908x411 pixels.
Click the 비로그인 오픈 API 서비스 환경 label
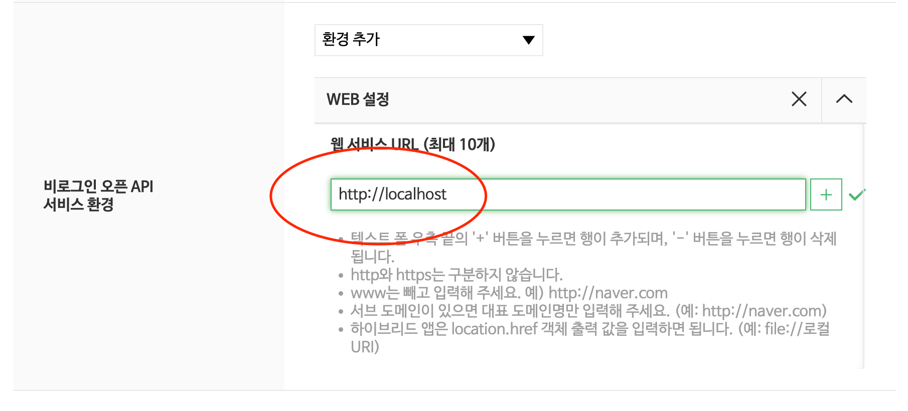(98, 195)
